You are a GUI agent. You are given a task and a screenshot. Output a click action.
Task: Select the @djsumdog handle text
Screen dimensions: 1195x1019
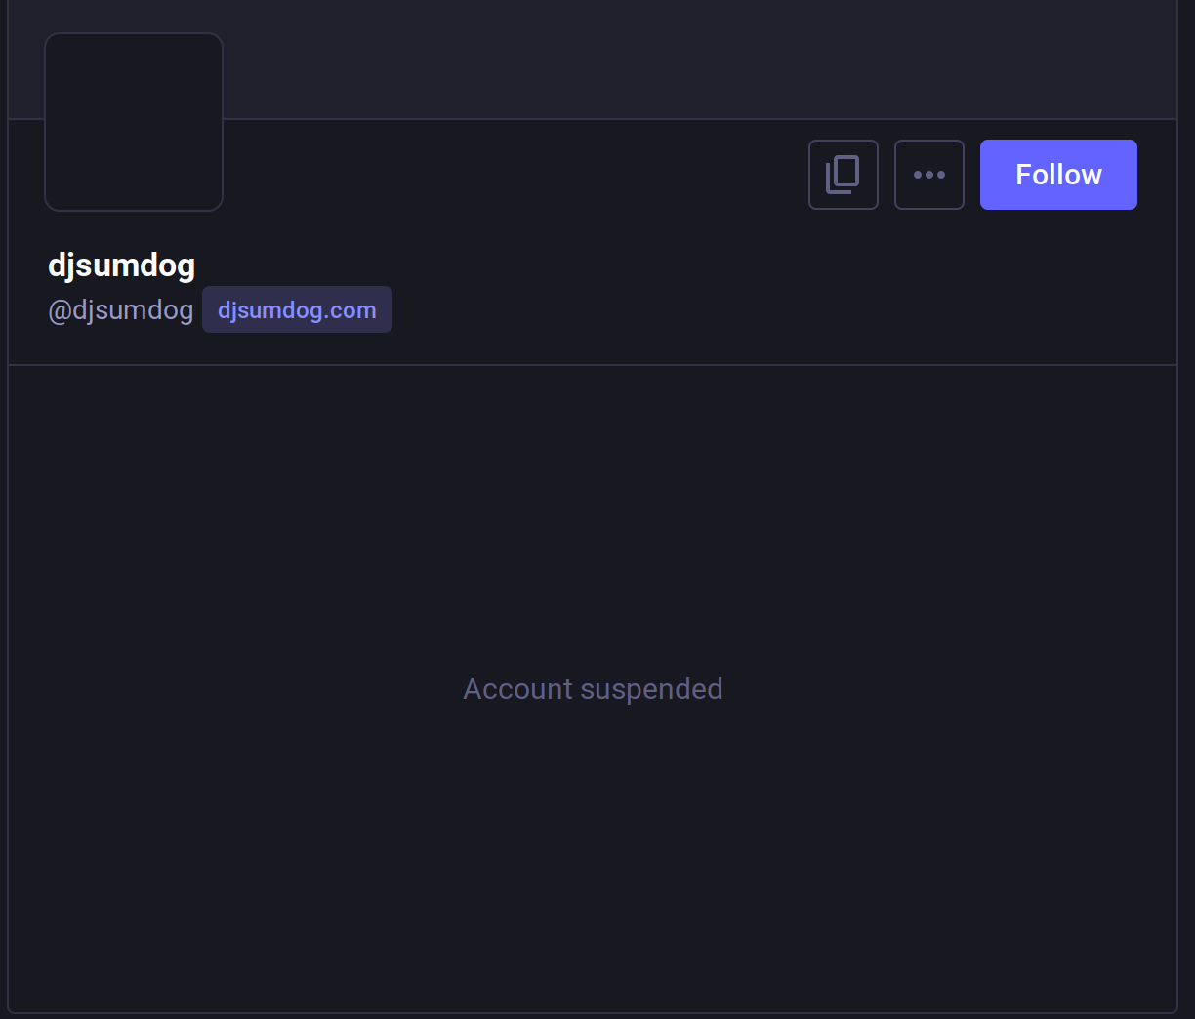coord(121,310)
